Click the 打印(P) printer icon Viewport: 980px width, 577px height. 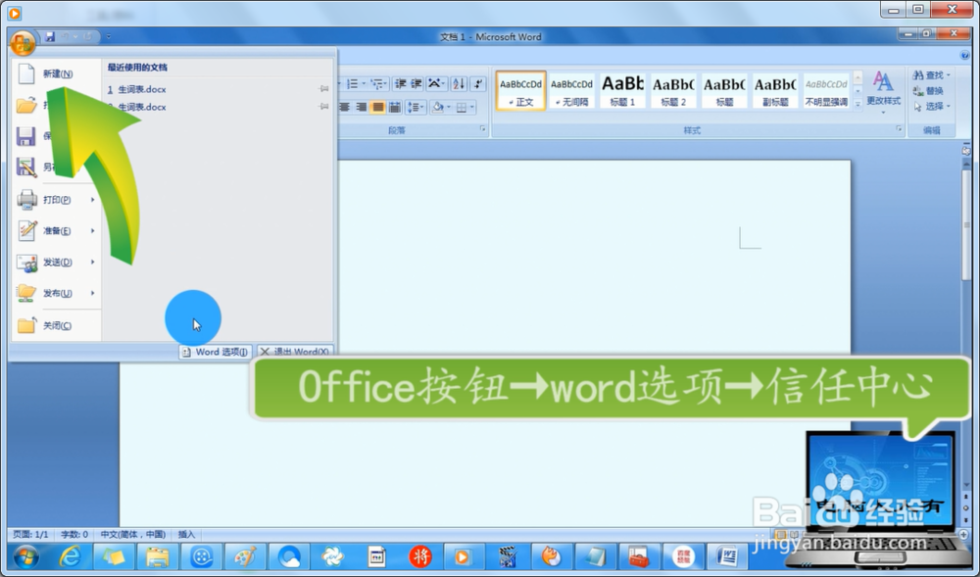click(26, 200)
